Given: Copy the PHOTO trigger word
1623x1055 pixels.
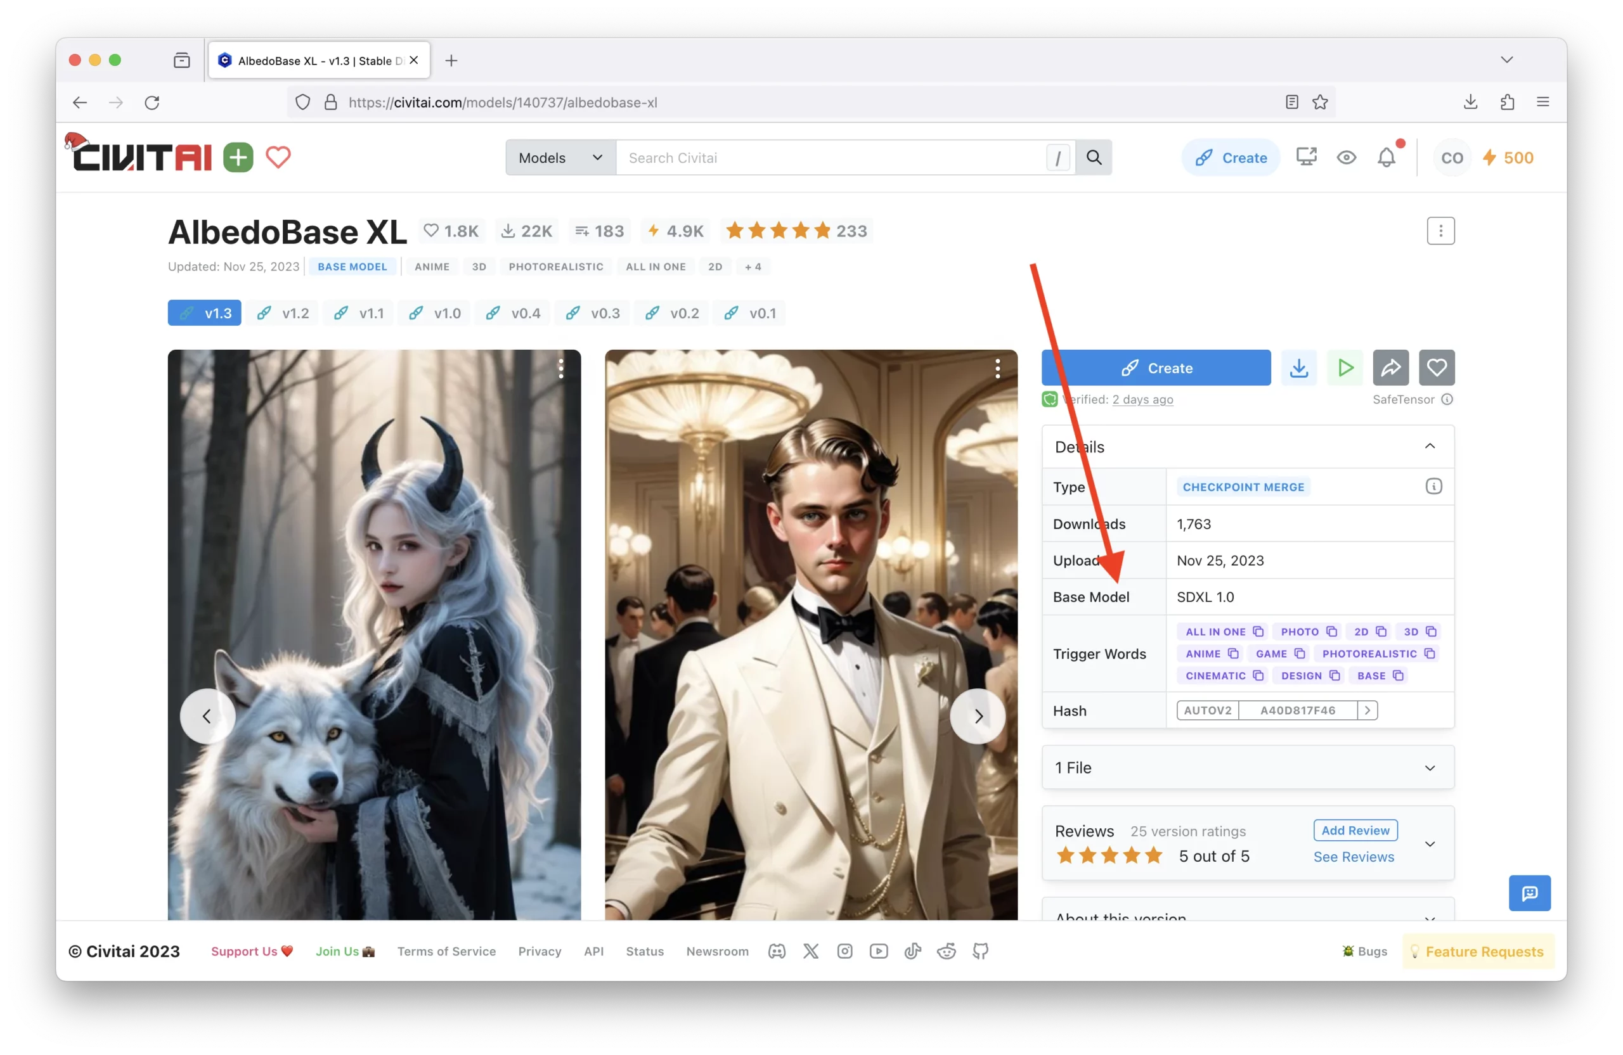Looking at the screenshot, I should pos(1331,632).
